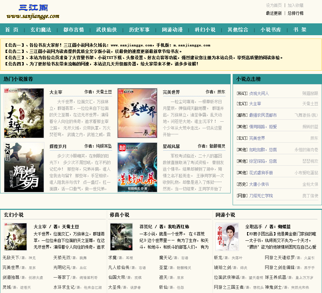Viewport: 322px width, 293px height.
Task: Open the 完美世界 book cover
Action: 137,113
